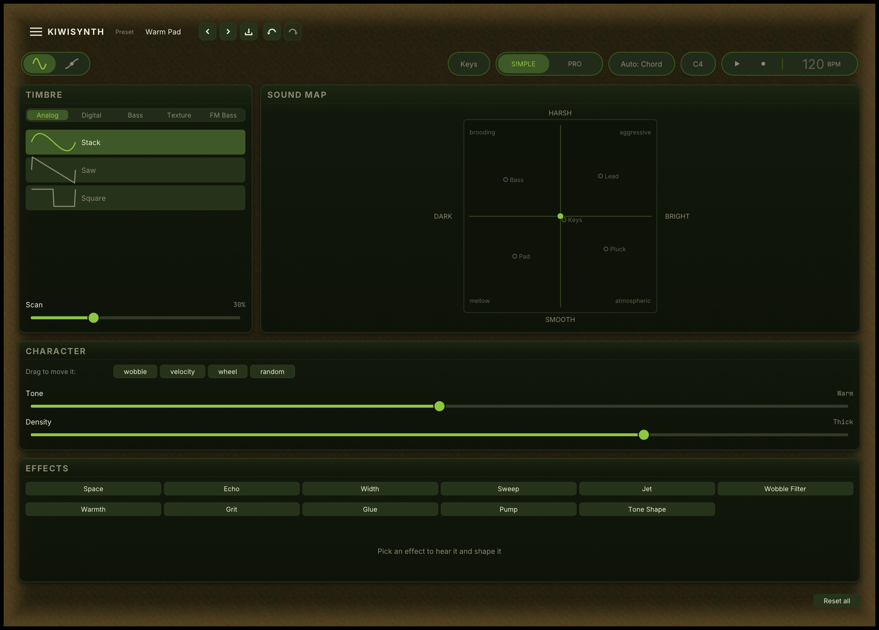Viewport: 879px width, 630px height.
Task: Open the Warm Pad preset name
Action: tap(163, 32)
